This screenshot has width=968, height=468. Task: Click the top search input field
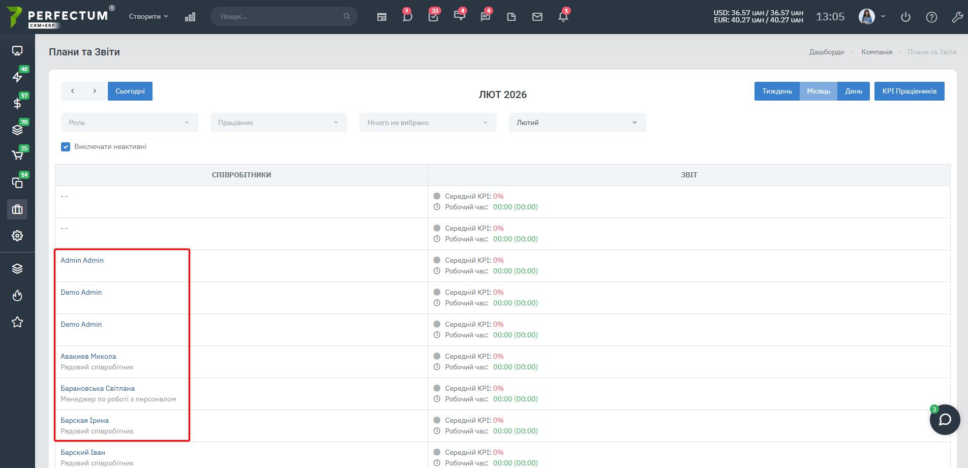pyautogui.click(x=280, y=17)
